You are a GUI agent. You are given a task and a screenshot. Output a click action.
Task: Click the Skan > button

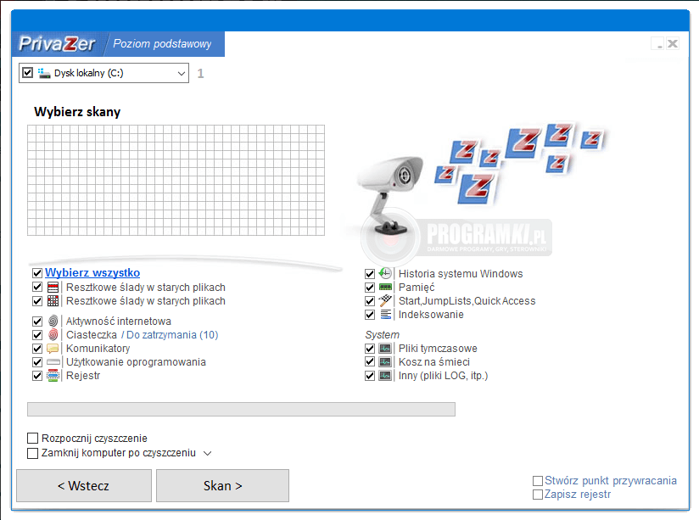click(222, 486)
